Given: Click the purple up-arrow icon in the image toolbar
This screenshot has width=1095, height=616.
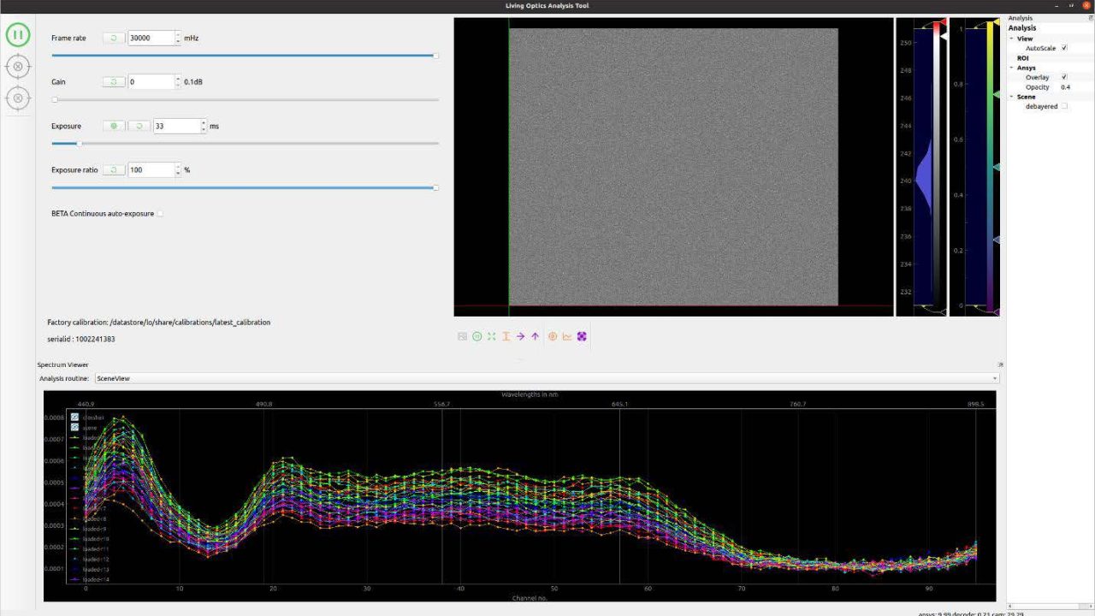Looking at the screenshot, I should click(535, 336).
